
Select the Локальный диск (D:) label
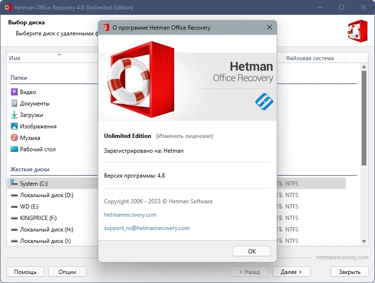[x=47, y=195]
